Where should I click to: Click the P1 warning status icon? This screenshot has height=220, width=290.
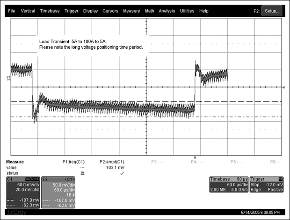[x=82, y=173]
